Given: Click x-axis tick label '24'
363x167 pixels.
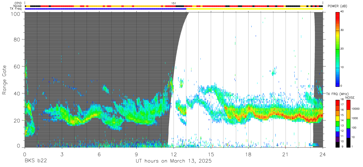Looking at the screenshot, I should 323,154.
